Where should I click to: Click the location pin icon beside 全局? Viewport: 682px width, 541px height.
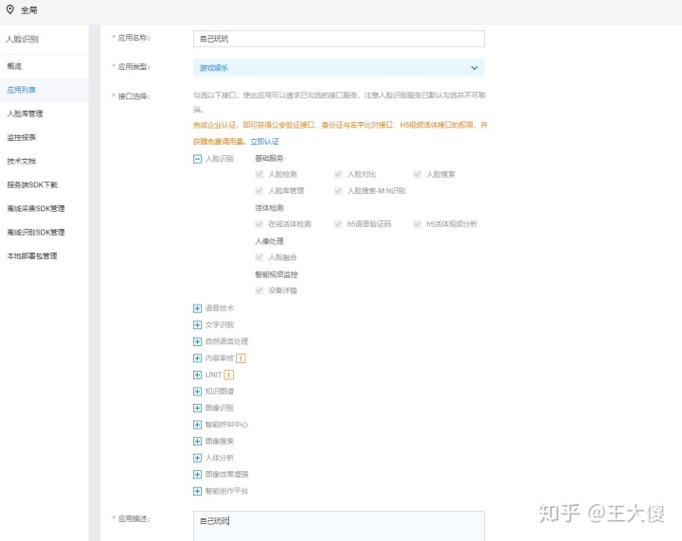(10, 9)
